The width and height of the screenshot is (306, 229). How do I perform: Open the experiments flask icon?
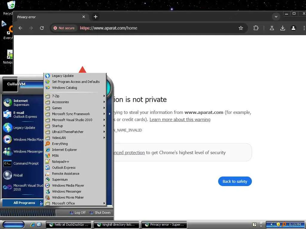(x=272, y=28)
